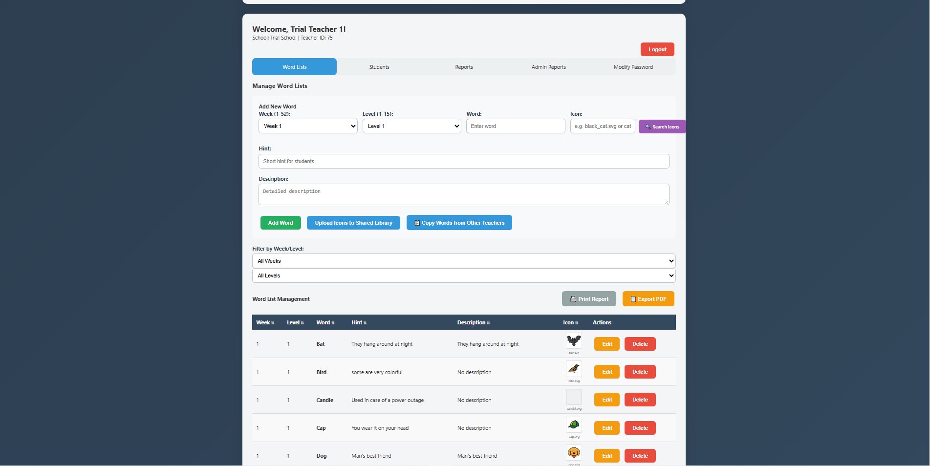Viewport: 930px width, 466px height.
Task: Switch to the Students tab
Action: 379,66
